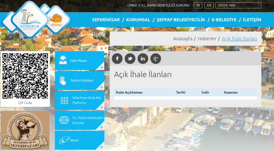Click the QR Code caption text

point(25,103)
